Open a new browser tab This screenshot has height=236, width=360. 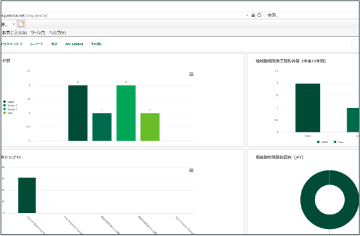click(22, 24)
